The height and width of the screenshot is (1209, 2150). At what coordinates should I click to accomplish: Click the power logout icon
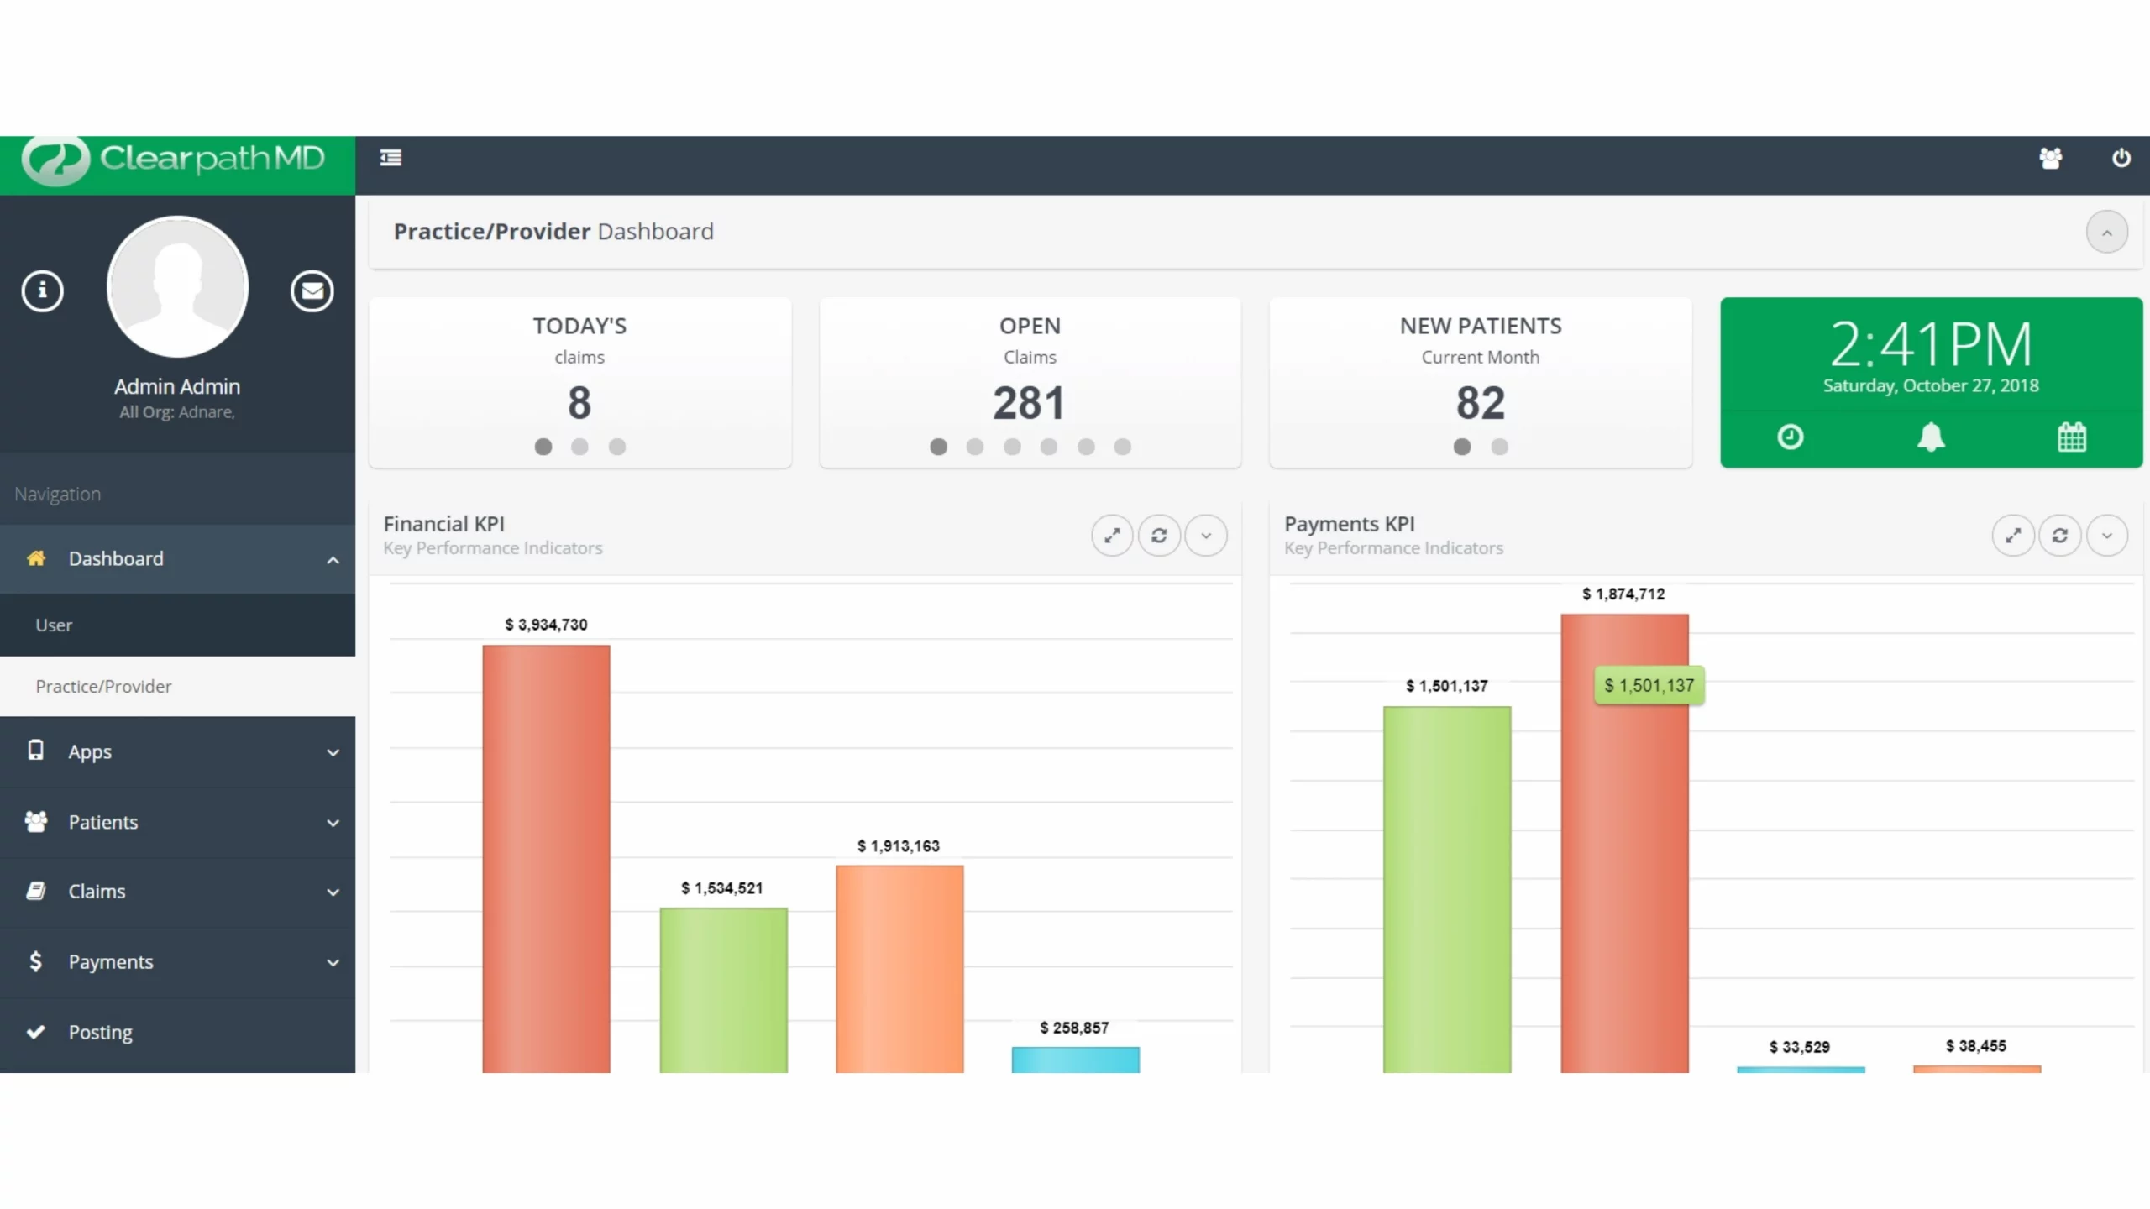click(2121, 158)
